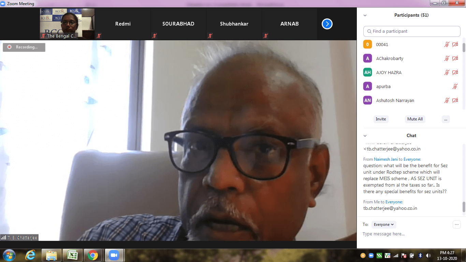Unmute AChakrobarty's microphone icon
The image size is (466, 262).
coord(447,58)
